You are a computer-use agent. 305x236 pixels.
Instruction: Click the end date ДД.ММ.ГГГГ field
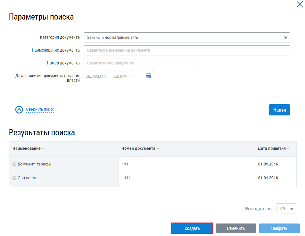point(125,76)
